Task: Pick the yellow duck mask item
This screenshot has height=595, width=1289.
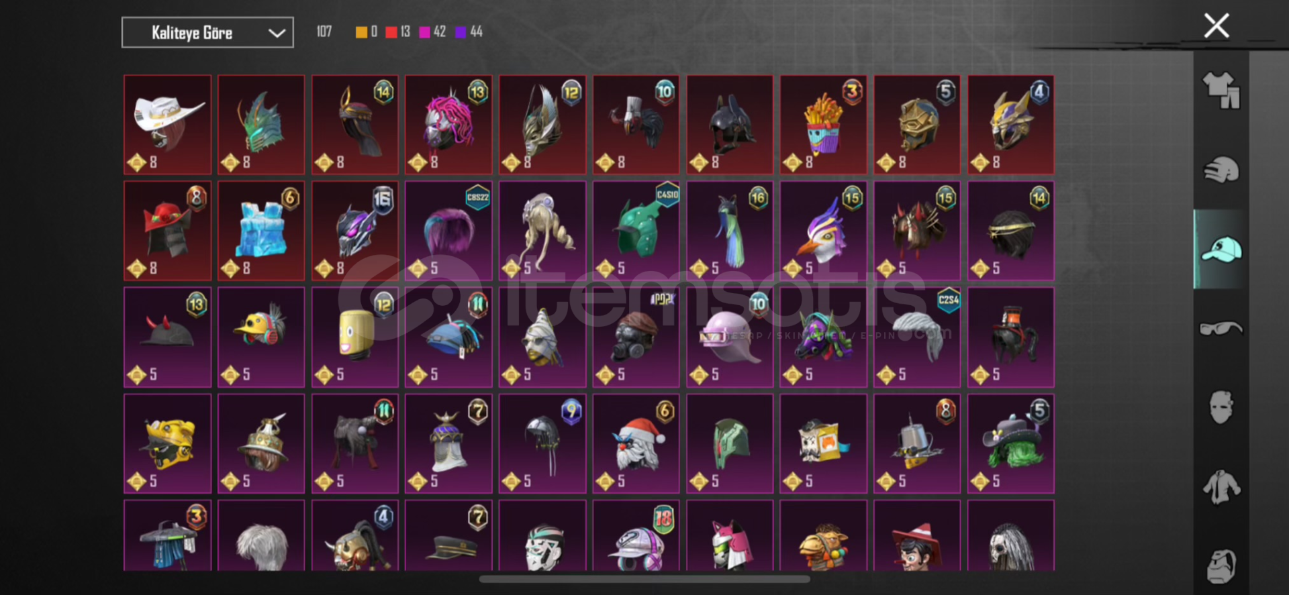Action: 261,337
